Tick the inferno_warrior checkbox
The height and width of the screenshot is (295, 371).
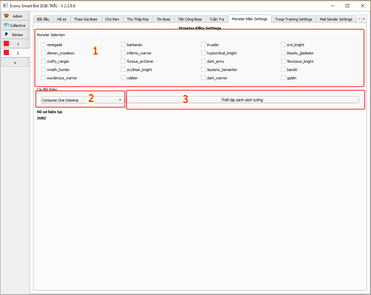click(x=124, y=53)
